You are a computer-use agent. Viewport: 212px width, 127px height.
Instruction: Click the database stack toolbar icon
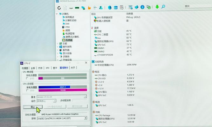tap(116, 7)
